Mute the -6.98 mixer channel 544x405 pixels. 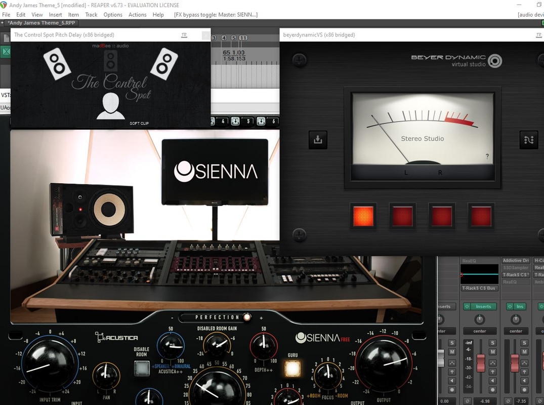pyautogui.click(x=493, y=352)
